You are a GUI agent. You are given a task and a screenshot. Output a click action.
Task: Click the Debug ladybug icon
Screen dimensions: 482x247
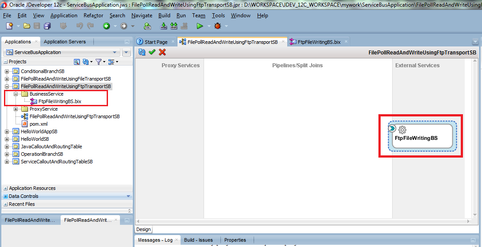pyautogui.click(x=218, y=26)
